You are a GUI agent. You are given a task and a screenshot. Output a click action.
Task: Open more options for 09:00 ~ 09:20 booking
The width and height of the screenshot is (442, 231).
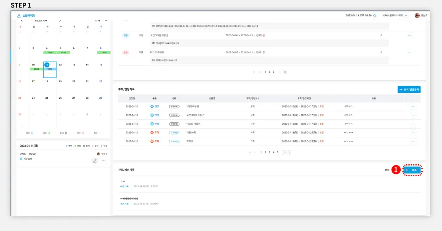[x=104, y=161]
